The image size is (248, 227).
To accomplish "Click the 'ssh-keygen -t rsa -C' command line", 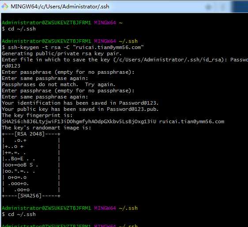I will pyautogui.click(x=73, y=47).
